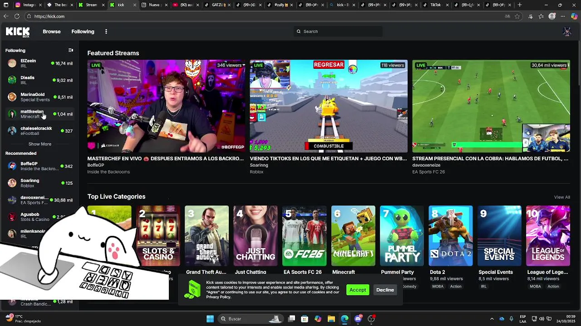Viewport: 581px width, 326px height.
Task: Open Task View in taskbar
Action: point(292,319)
